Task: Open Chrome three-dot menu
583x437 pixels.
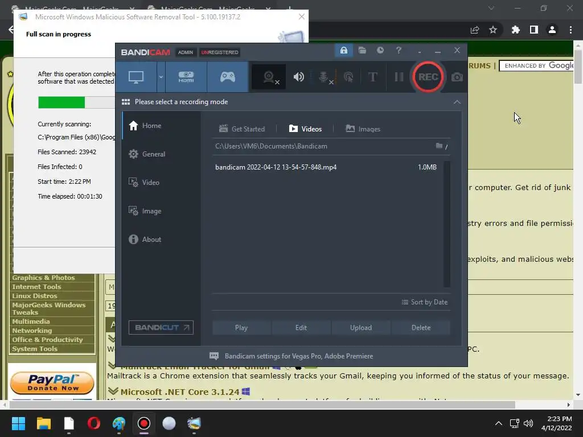Action: pos(570,30)
